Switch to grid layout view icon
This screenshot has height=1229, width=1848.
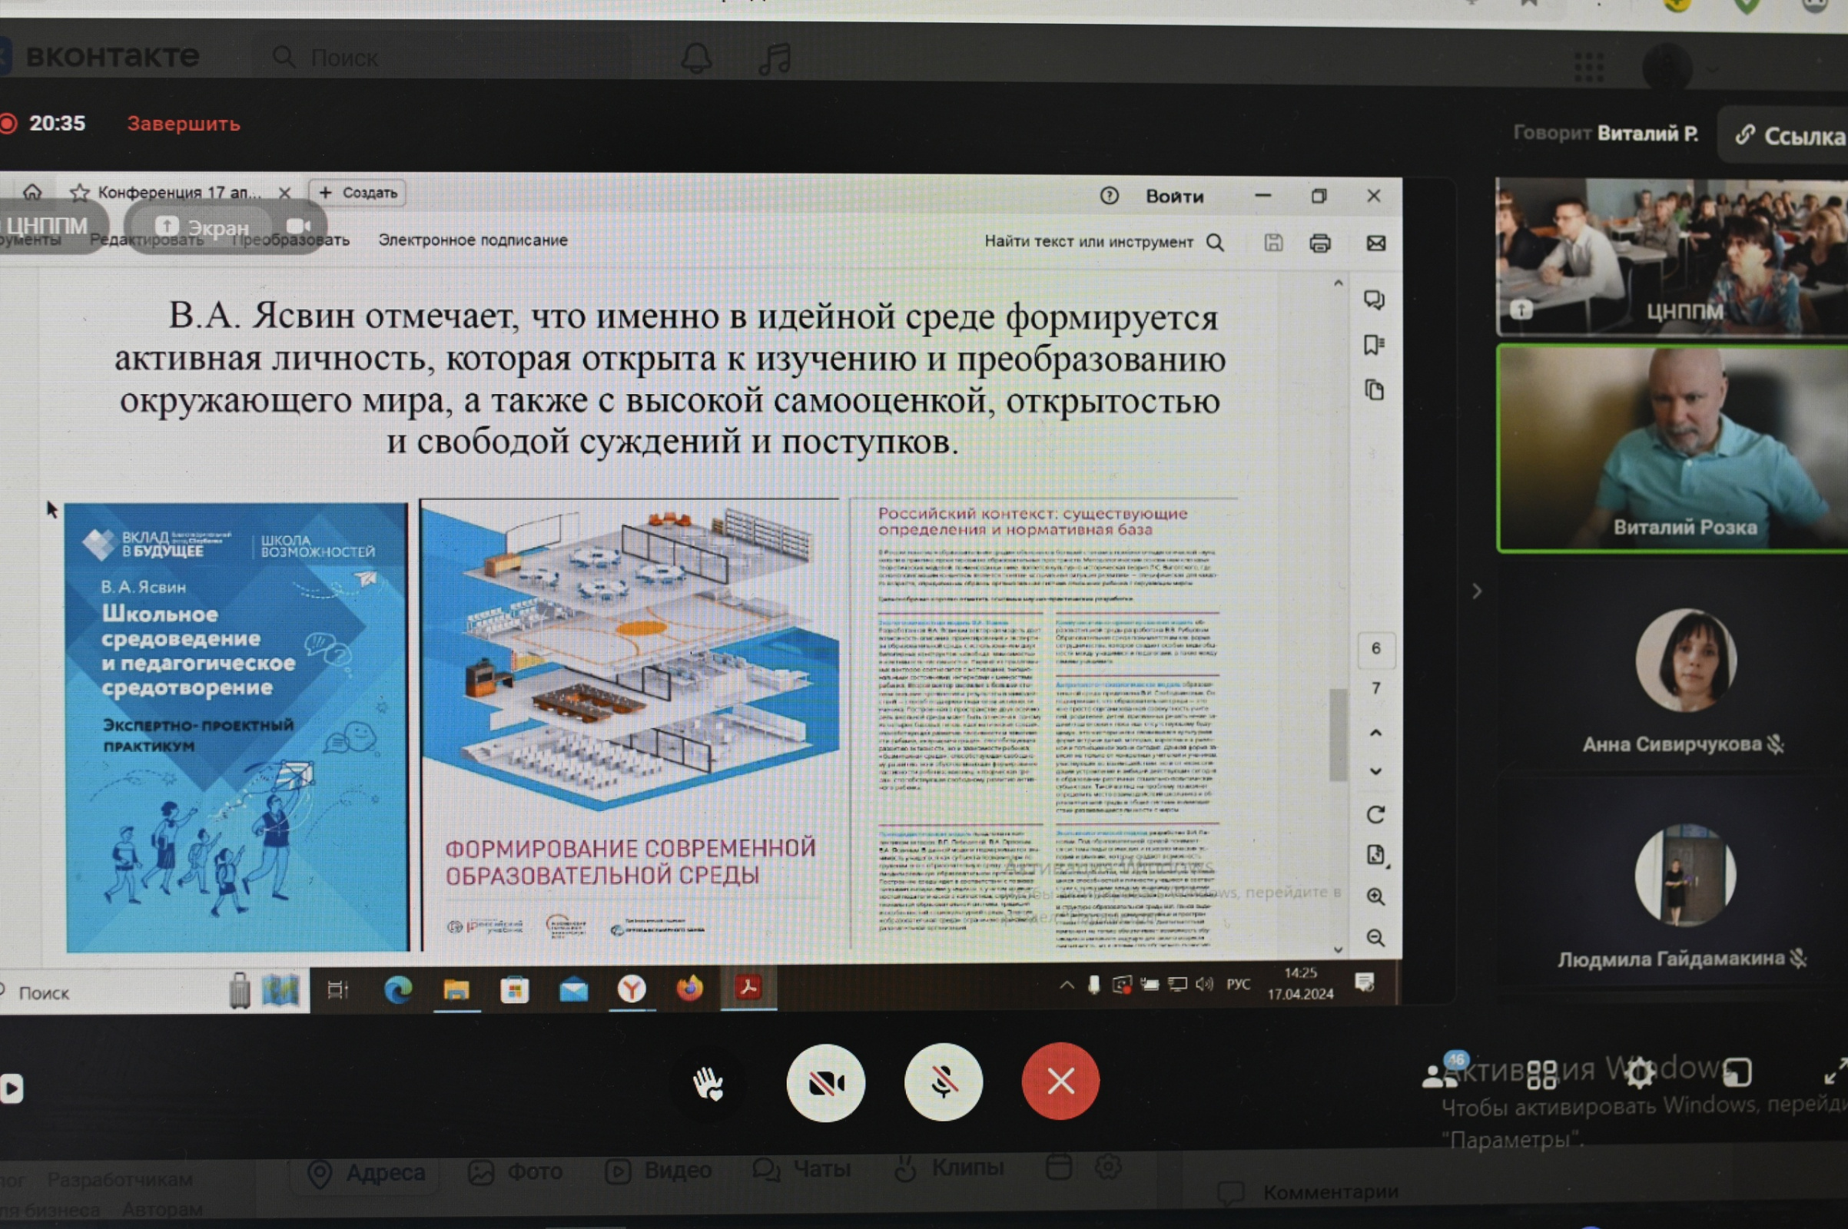pos(1541,1074)
